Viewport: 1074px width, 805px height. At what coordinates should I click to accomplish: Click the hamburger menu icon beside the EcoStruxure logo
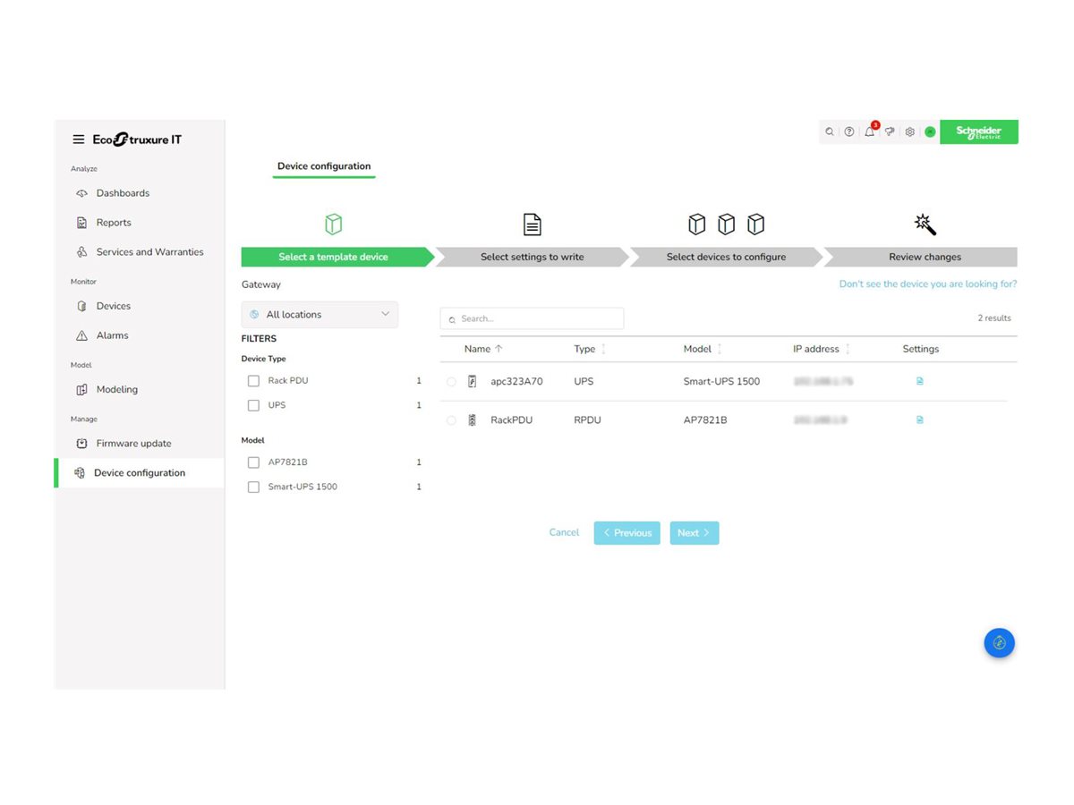pyautogui.click(x=79, y=140)
